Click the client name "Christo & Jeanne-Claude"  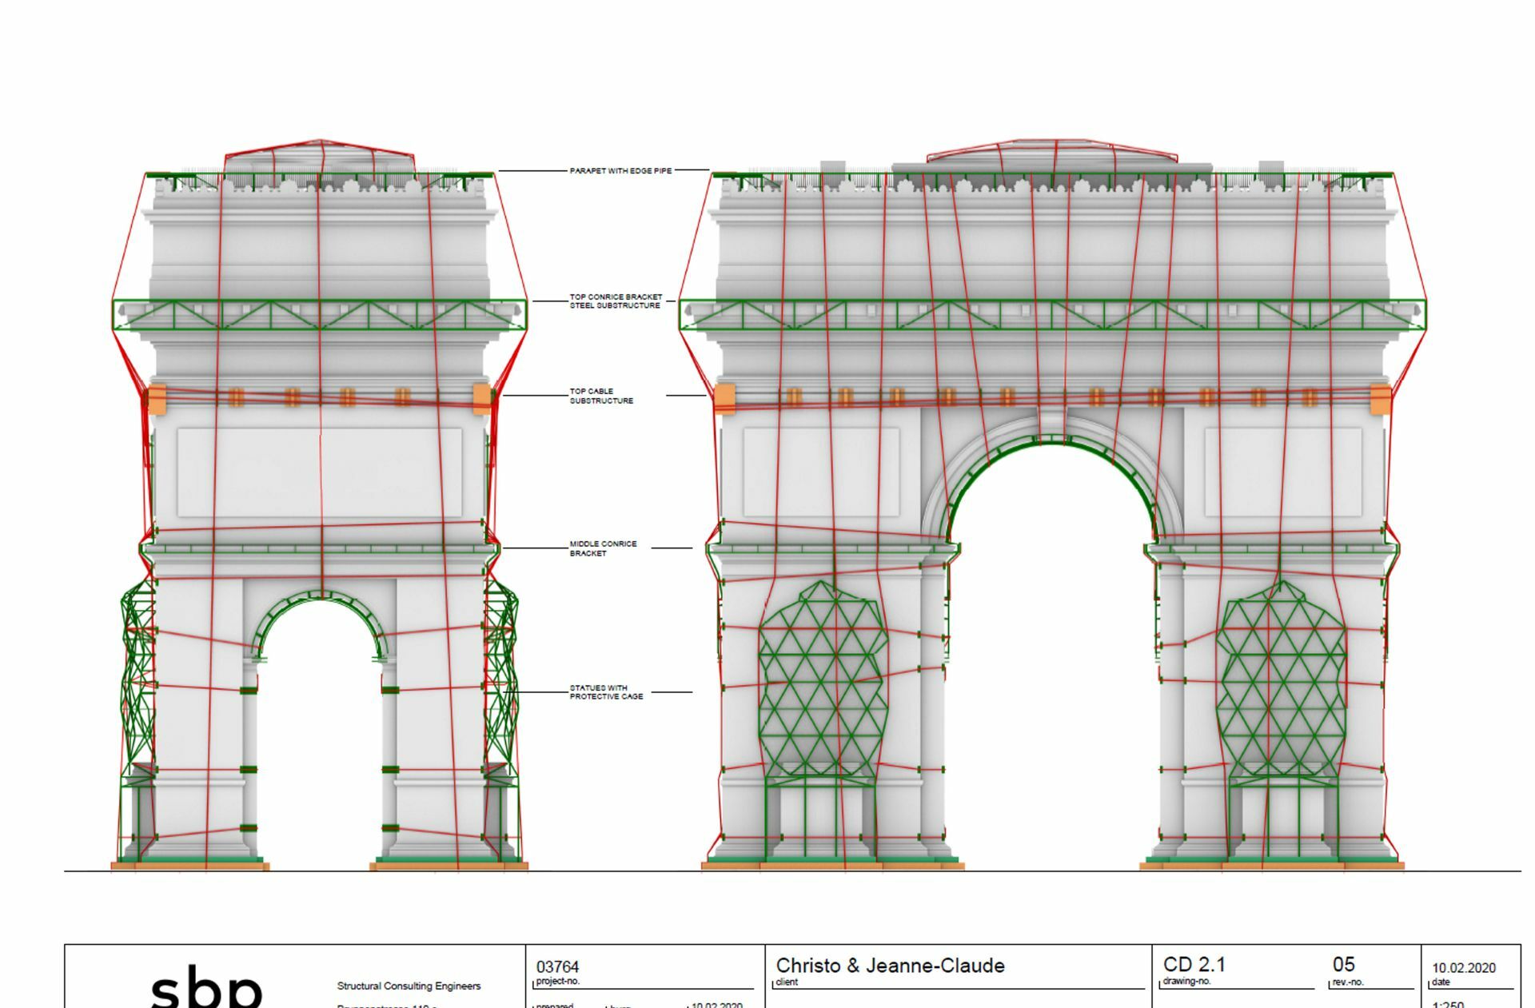(890, 966)
